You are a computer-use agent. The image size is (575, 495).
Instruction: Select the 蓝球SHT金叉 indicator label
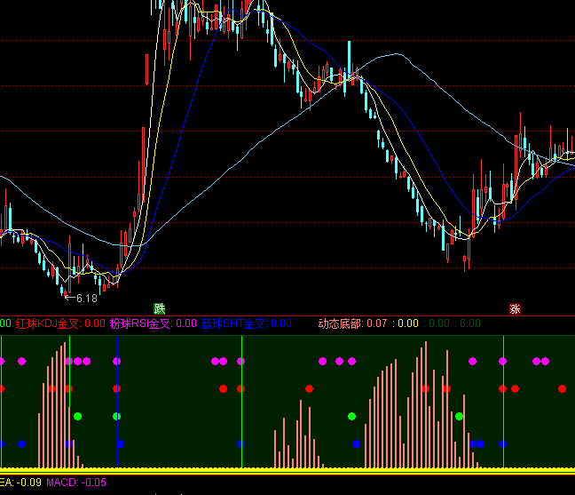[232, 323]
